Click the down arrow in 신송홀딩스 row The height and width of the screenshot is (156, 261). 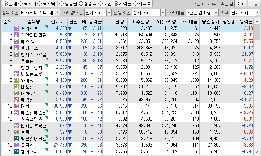click(x=70, y=119)
